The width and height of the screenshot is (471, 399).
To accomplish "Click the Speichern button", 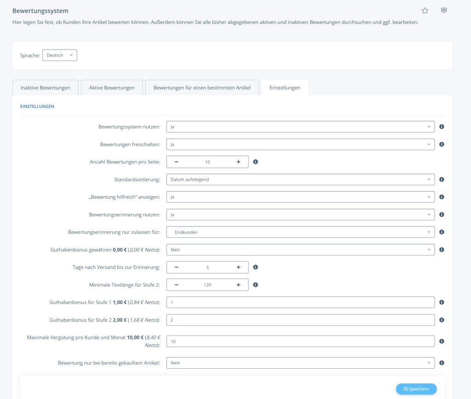I will pyautogui.click(x=416, y=389).
